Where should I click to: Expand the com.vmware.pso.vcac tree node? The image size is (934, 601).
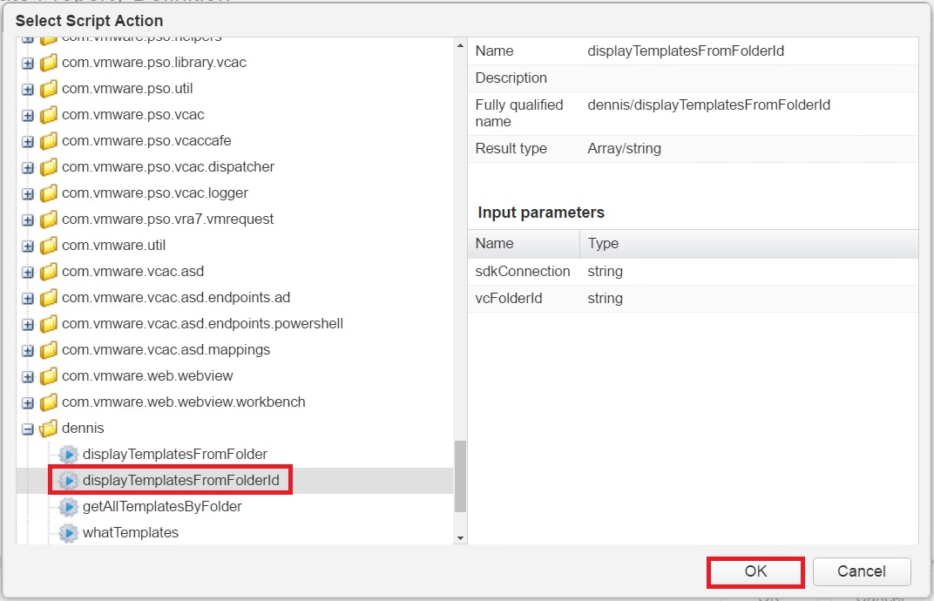tap(28, 116)
